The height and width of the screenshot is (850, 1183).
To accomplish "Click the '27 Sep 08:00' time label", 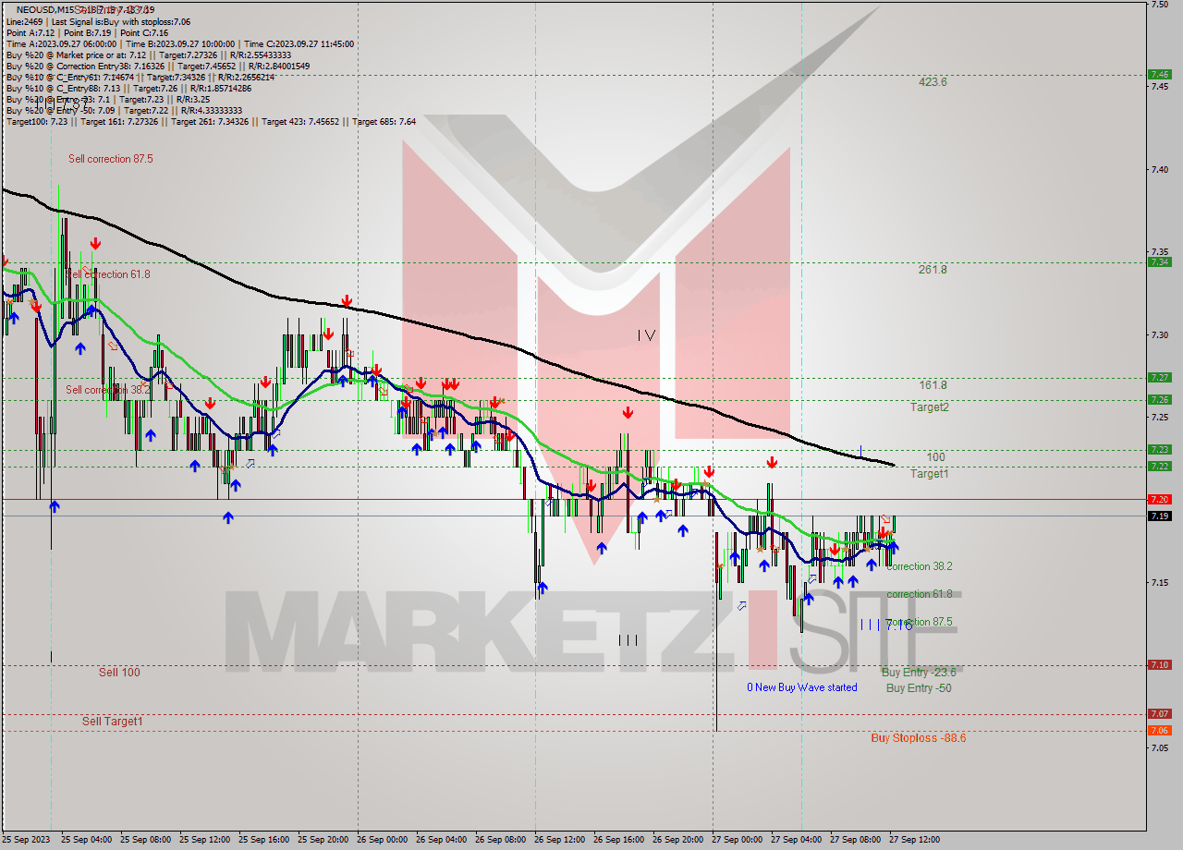I will [855, 840].
